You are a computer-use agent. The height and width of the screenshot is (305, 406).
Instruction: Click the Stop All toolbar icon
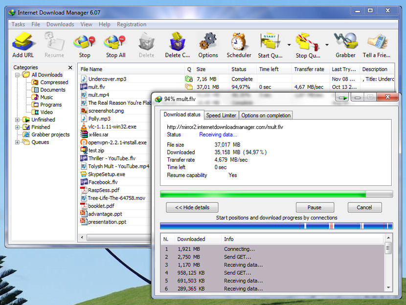pos(115,42)
